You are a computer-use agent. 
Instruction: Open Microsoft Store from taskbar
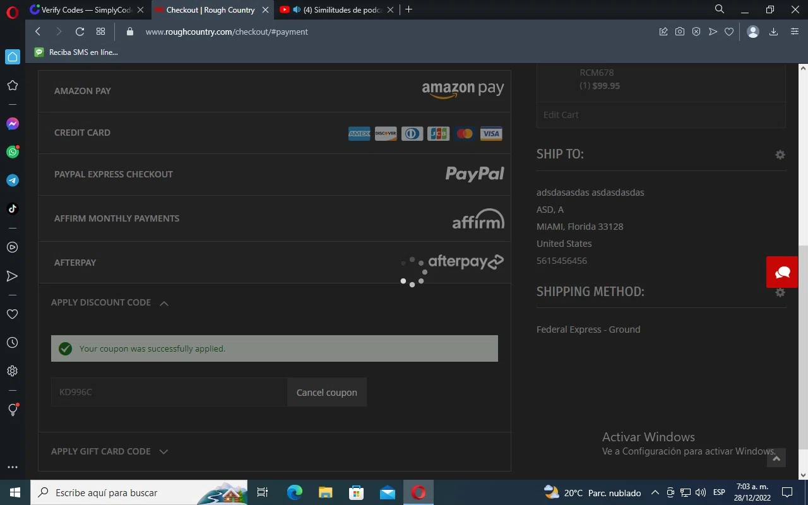[357, 492]
